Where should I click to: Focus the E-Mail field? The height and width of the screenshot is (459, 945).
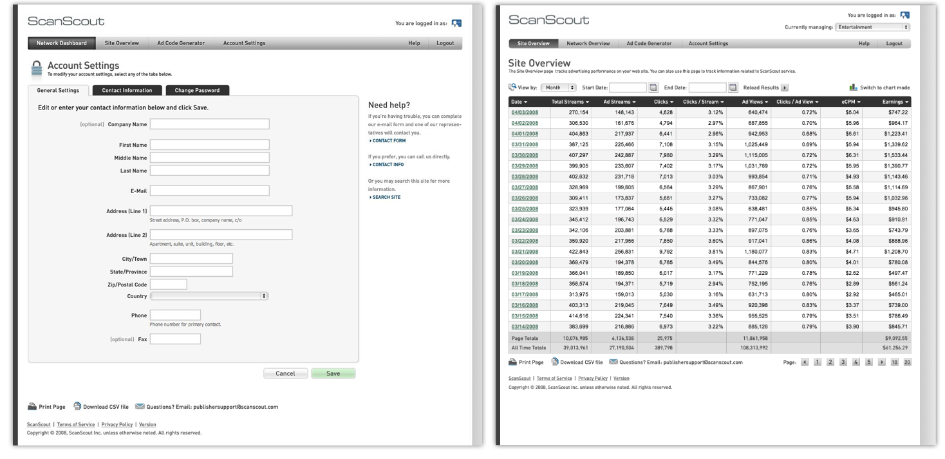210,191
